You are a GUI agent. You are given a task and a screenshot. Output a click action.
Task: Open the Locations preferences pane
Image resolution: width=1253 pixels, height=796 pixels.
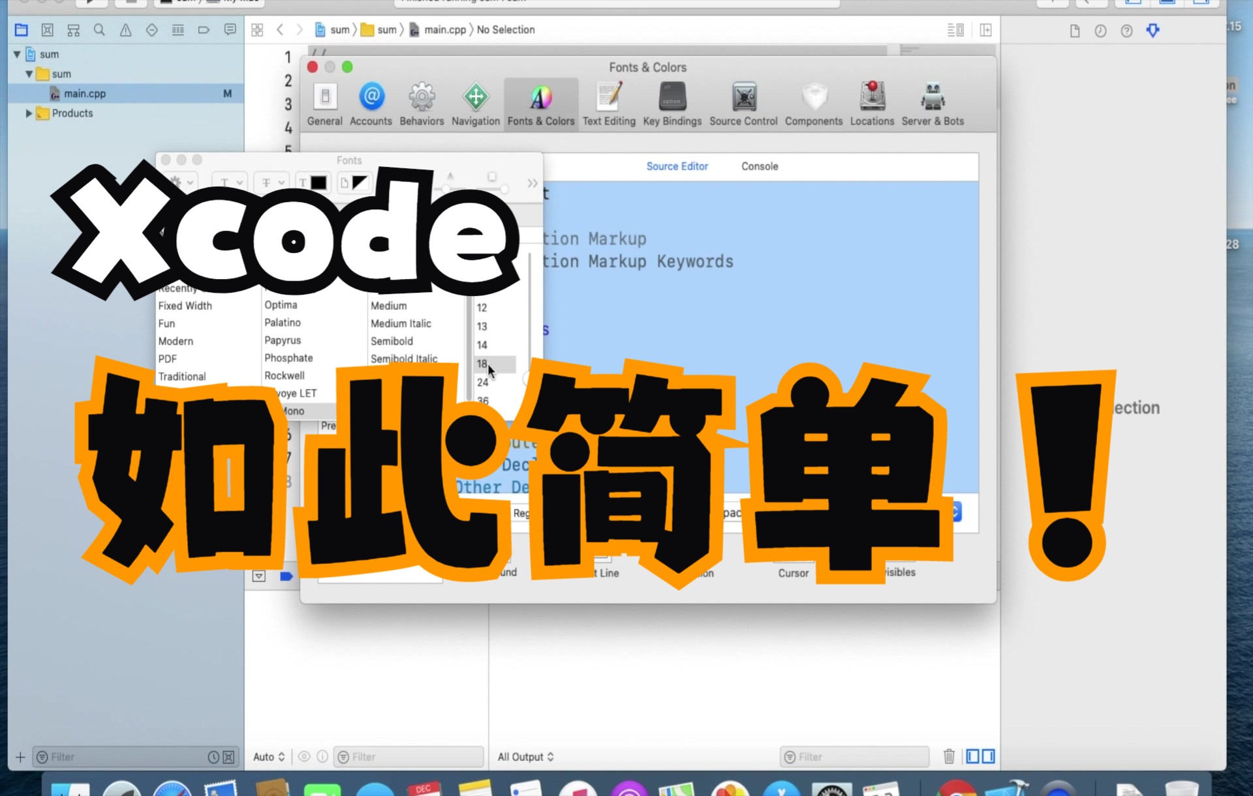point(872,104)
